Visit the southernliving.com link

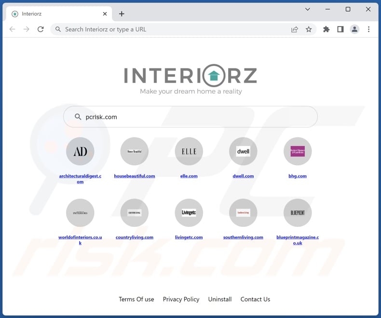tap(243, 237)
